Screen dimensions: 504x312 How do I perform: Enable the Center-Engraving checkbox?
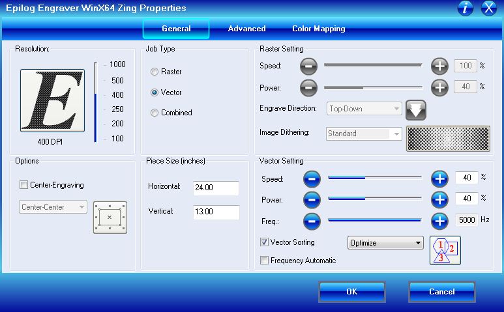(x=23, y=184)
